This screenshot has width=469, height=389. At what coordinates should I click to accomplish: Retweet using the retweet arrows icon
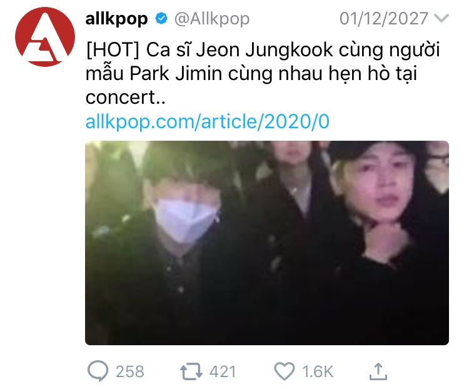191,371
